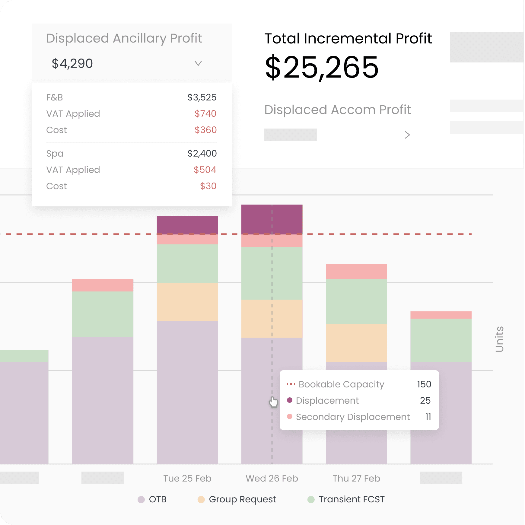Toggle the OTB series visibility in legend
Viewport: 525px width, 525px height.
157,499
